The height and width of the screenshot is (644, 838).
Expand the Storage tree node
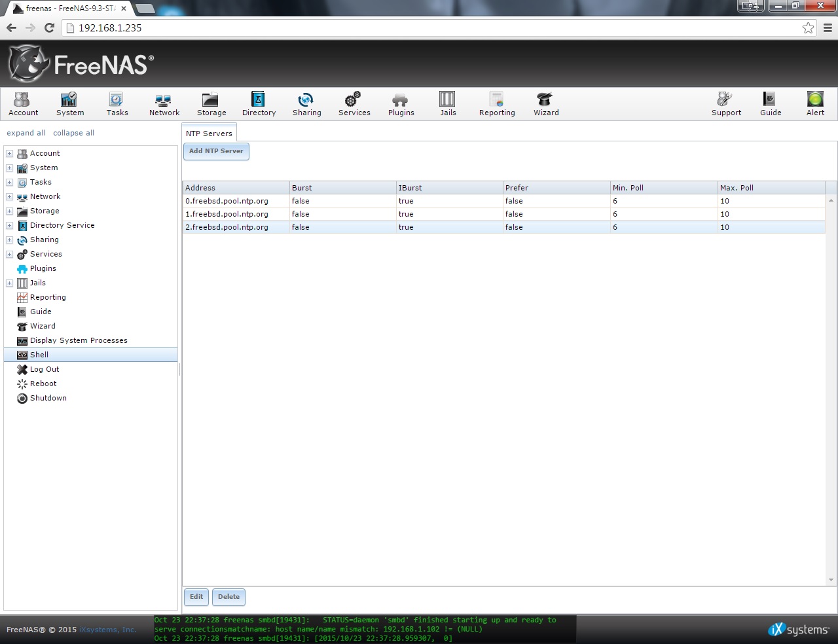tap(9, 211)
